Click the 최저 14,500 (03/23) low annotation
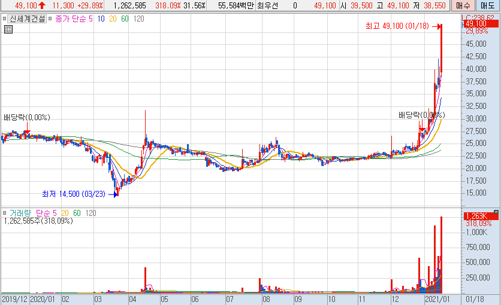 tap(74, 194)
